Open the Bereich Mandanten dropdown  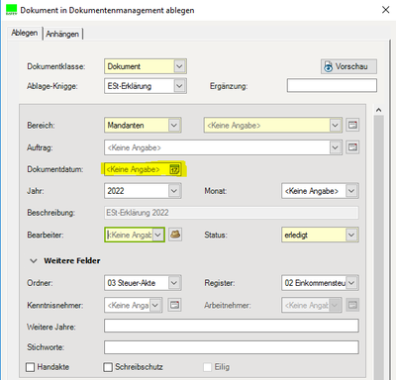[x=174, y=126]
